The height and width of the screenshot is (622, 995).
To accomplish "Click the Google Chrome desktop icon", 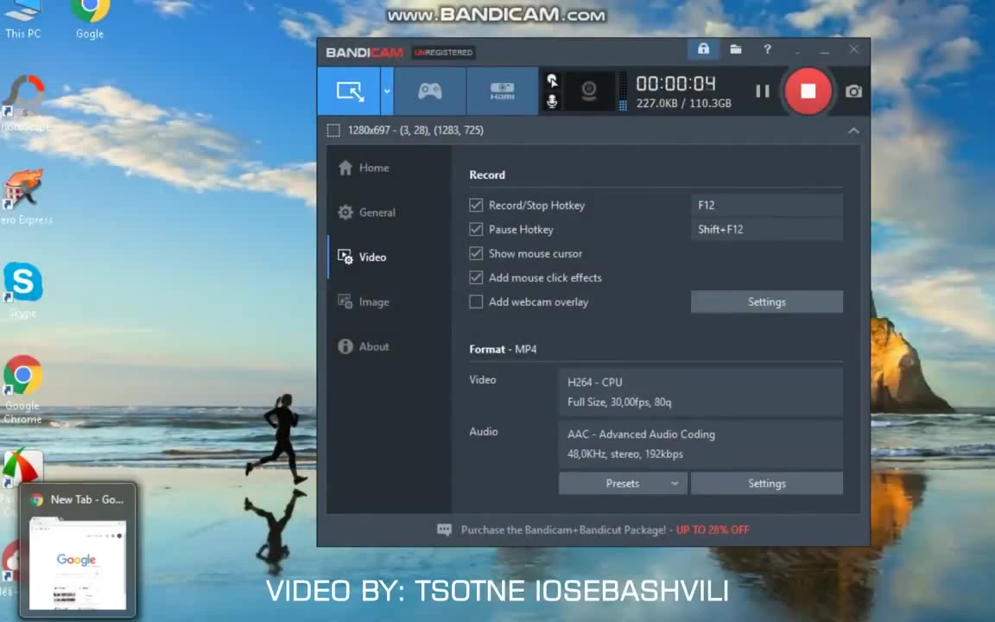I will click(x=22, y=390).
